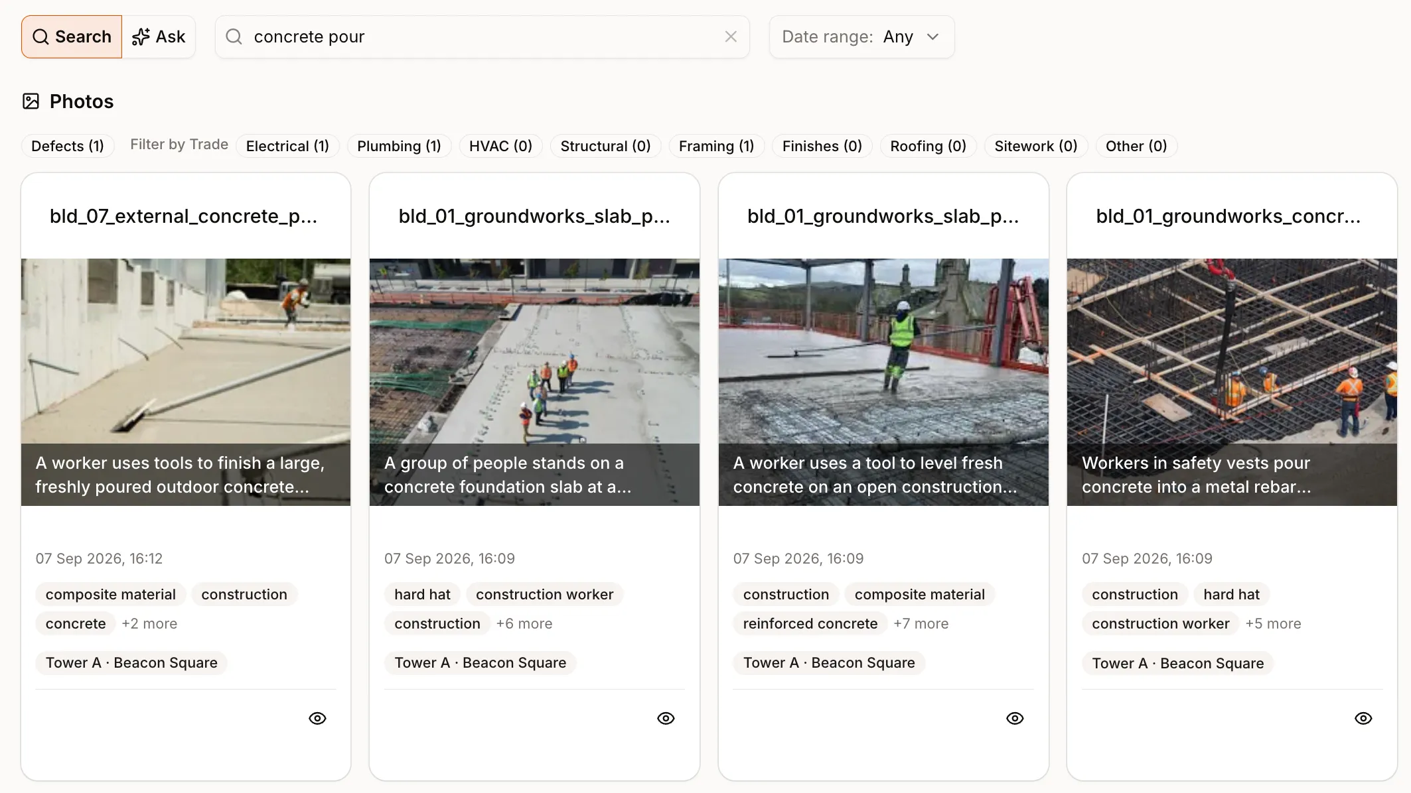
Task: Click the magnifier icon inside search field
Action: [x=234, y=36]
